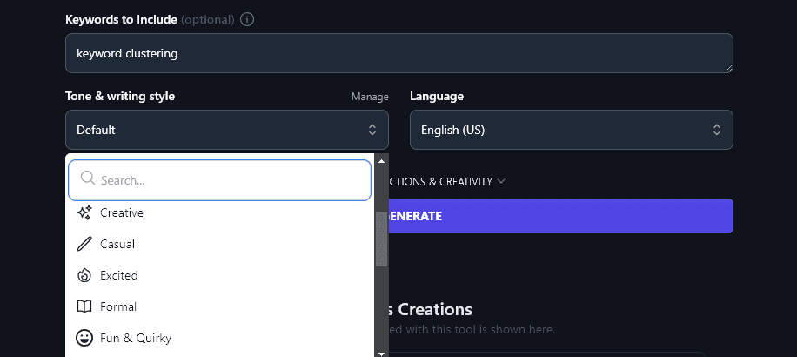Click the resize handle of keywords textarea
This screenshot has width=797, height=357.
[x=727, y=67]
